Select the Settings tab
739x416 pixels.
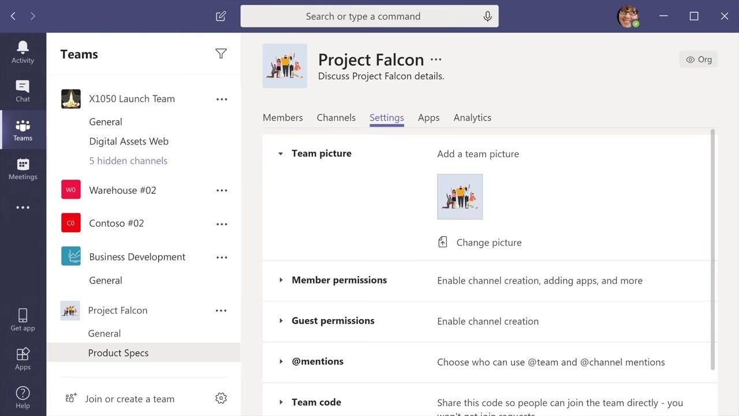click(387, 117)
